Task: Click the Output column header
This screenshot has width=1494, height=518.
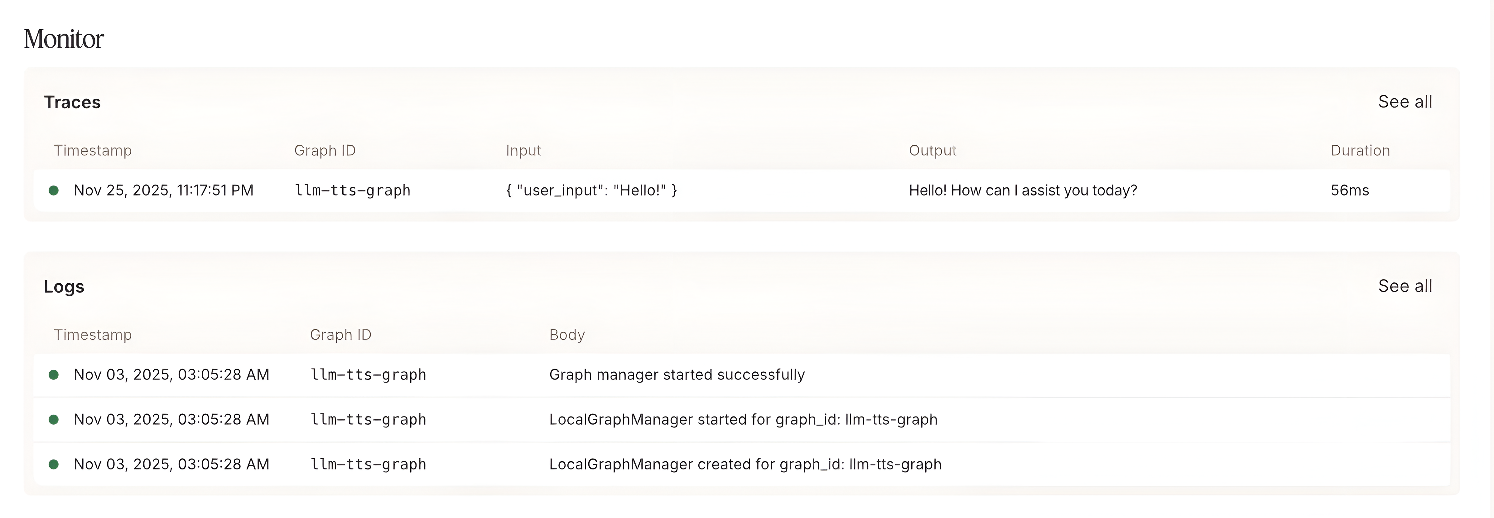Action: point(932,150)
